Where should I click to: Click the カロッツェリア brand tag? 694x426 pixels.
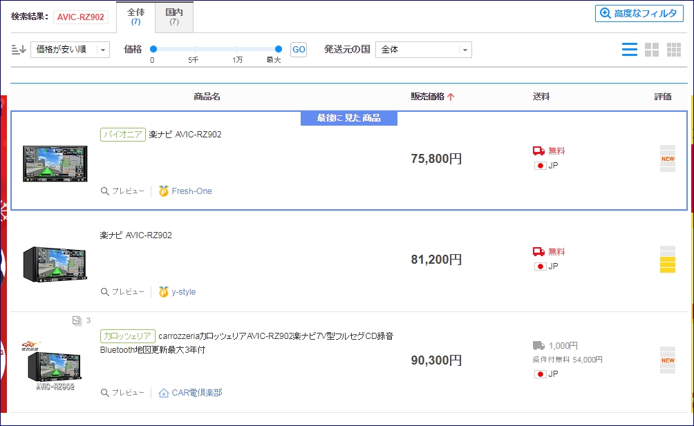pyautogui.click(x=127, y=336)
